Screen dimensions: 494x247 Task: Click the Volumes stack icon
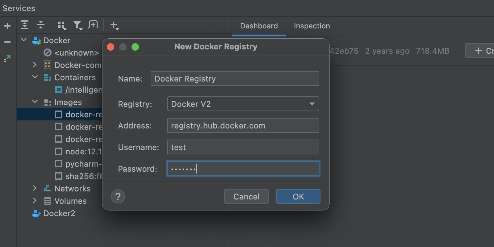[x=48, y=201]
